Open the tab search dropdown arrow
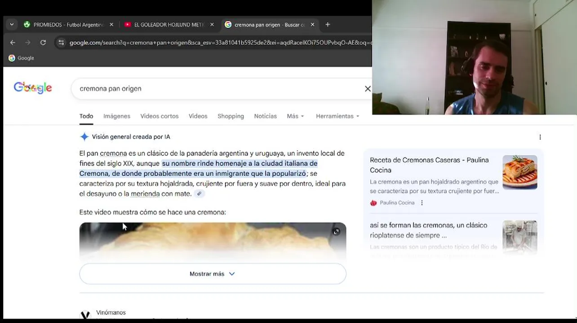The height and width of the screenshot is (323, 577). (x=12, y=25)
